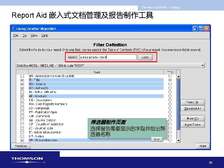Select TOC radio for Abstract row
Viewport: 224px width, 168px height.
pyautogui.click(x=170, y=96)
